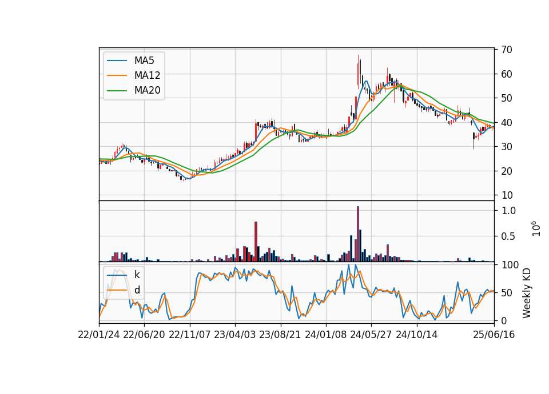Click the 24/10/14 date tick label

tap(417, 335)
